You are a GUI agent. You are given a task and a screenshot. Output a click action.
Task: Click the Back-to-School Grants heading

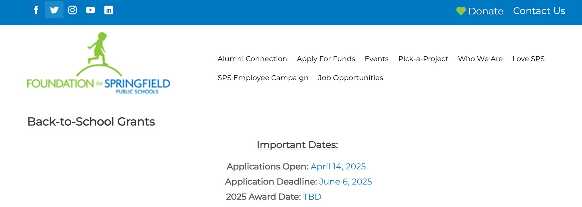[91, 122]
